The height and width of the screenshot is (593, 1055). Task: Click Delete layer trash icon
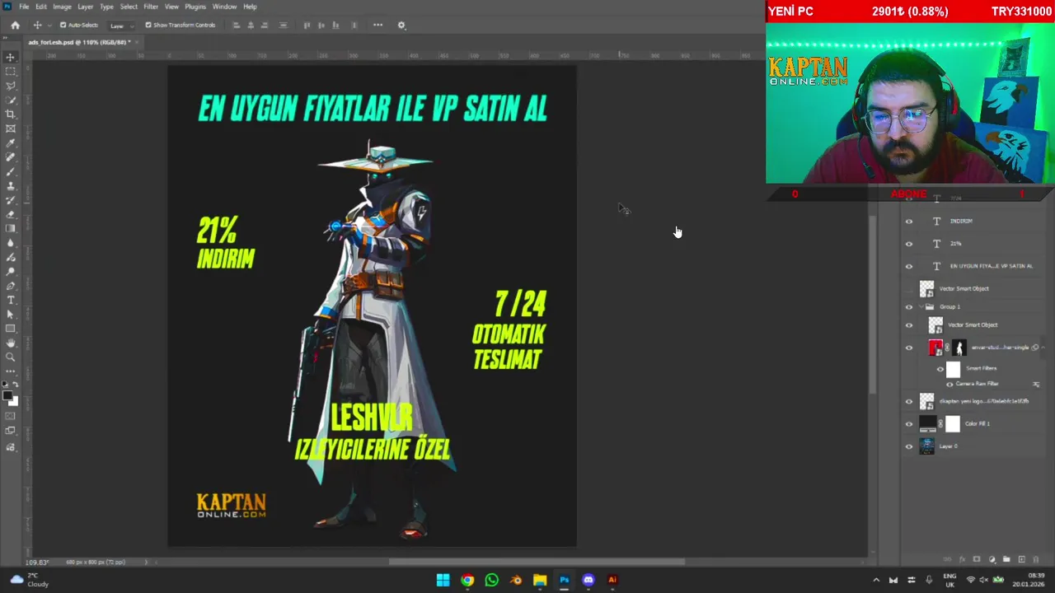1036,559
